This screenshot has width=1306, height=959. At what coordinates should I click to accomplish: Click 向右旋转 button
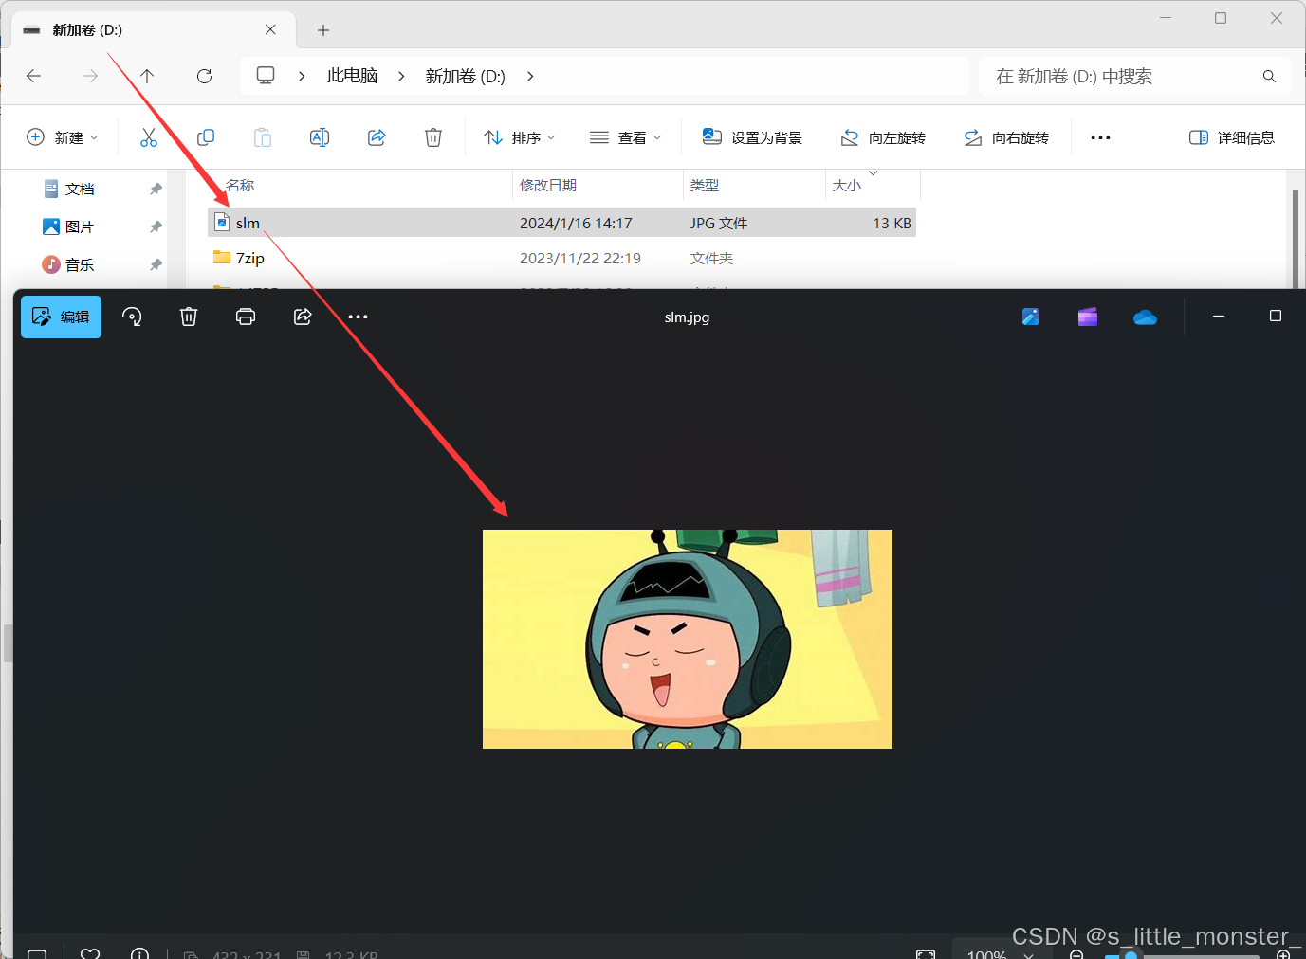(x=1006, y=137)
